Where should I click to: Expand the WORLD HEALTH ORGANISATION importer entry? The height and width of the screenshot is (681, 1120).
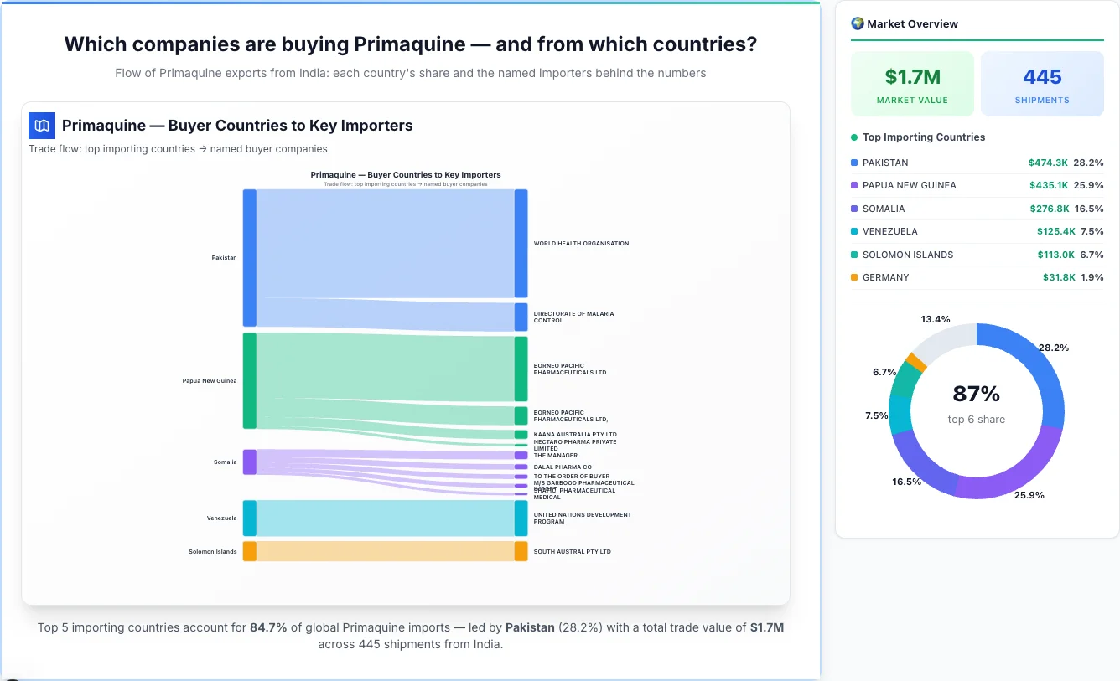(x=582, y=243)
